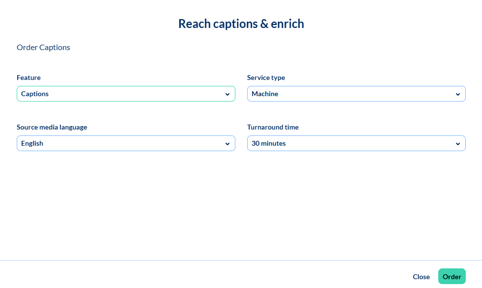Screen dimensions: 482x288
Task: Click the "Source media language" label
Action: click(52, 127)
